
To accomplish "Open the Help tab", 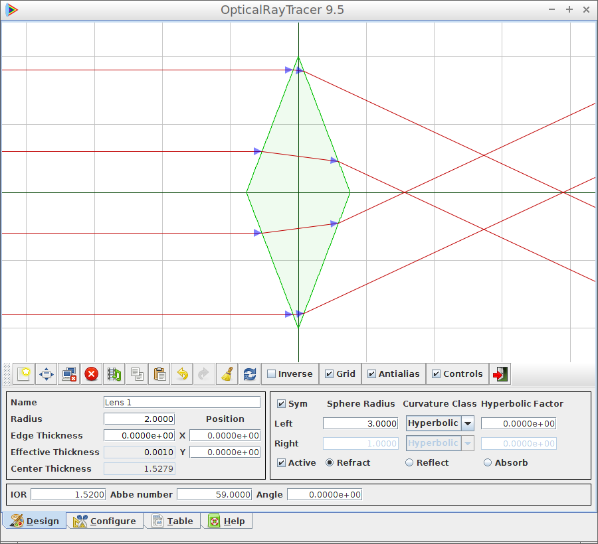I will click(x=227, y=521).
